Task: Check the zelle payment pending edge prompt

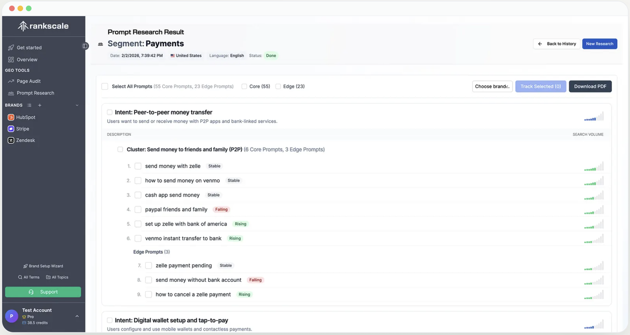Action: (148, 266)
